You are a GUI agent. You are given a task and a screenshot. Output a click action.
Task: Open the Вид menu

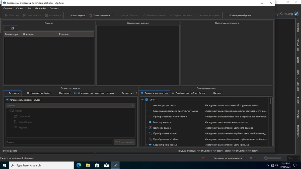(x=29, y=8)
